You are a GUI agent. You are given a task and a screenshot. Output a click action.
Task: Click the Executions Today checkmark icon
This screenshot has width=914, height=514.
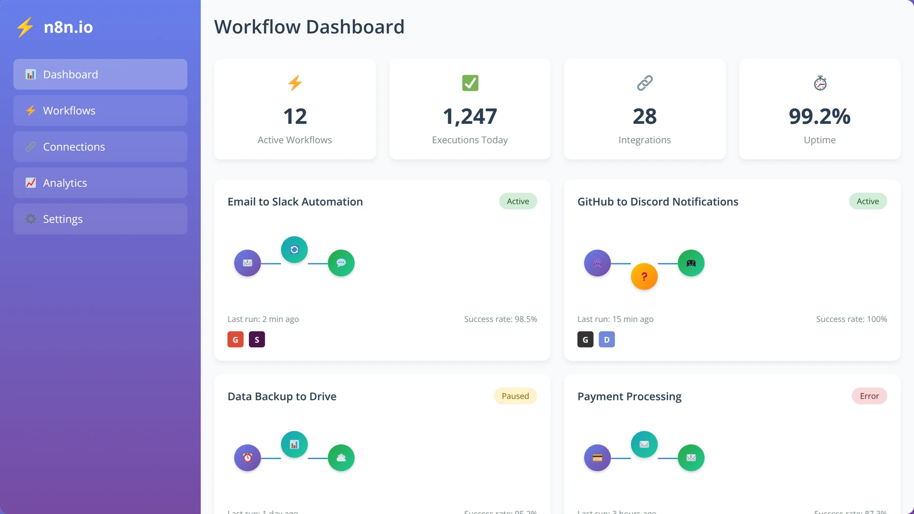pos(470,83)
